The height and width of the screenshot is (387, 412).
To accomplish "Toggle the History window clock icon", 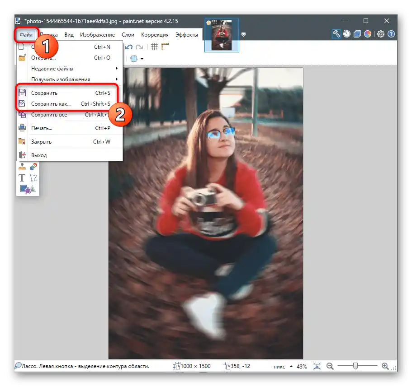I will click(347, 34).
